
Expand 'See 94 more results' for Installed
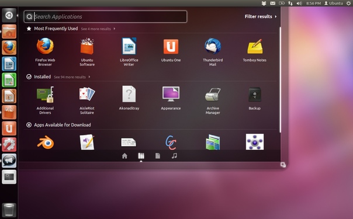pos(72,77)
